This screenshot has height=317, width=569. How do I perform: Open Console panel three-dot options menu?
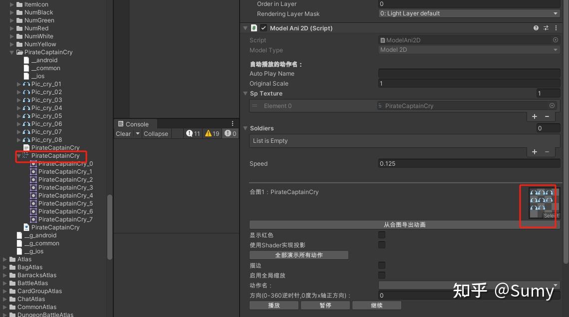point(233,124)
